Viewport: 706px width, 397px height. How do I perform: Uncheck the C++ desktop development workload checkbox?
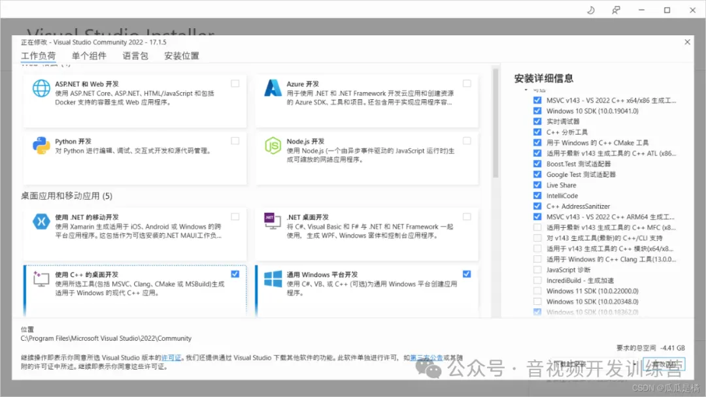click(x=235, y=274)
